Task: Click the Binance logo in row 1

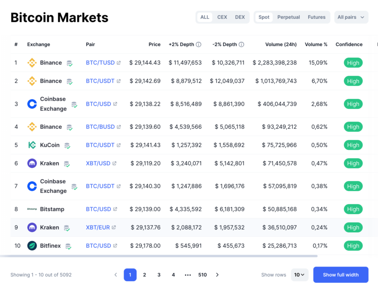Action: click(x=32, y=63)
